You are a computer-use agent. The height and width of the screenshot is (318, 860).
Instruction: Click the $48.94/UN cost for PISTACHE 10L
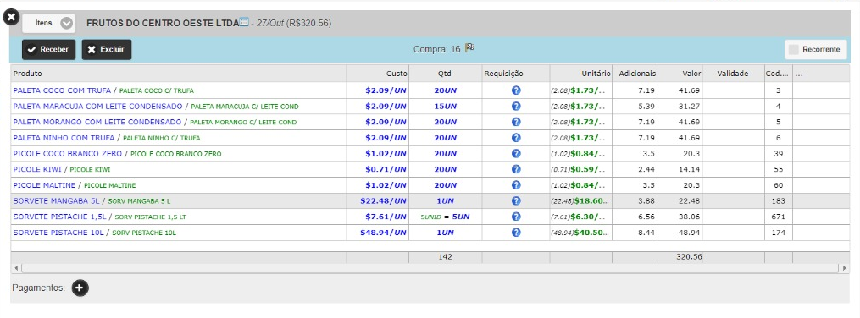pos(383,233)
